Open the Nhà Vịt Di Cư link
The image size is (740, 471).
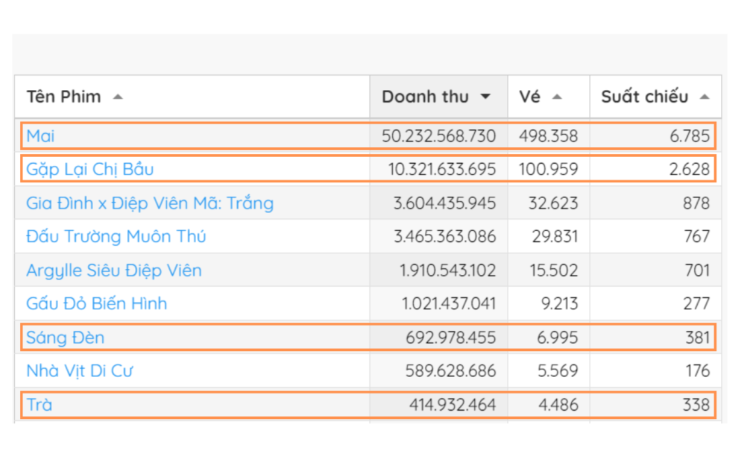pyautogui.click(x=83, y=371)
